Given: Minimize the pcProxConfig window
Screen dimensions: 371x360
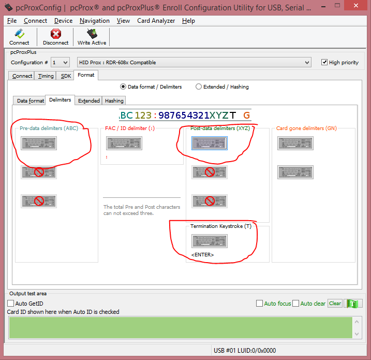Looking at the screenshot, I should click(323, 6).
